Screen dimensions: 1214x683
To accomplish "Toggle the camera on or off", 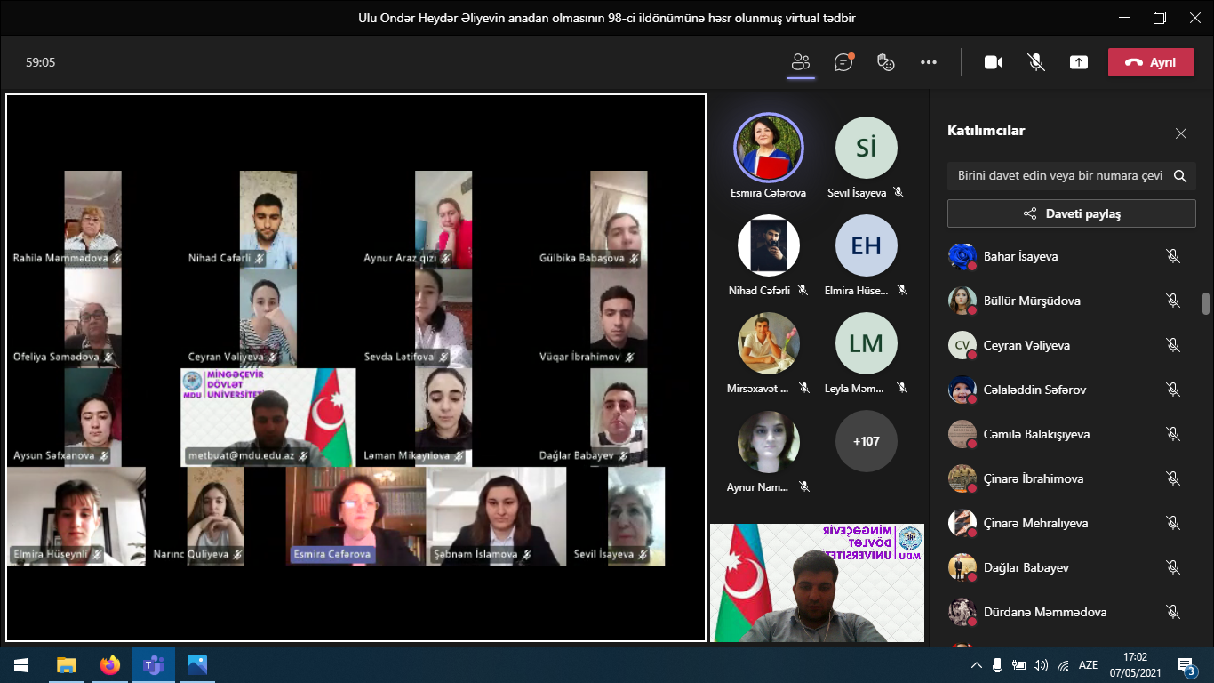I will 994,62.
